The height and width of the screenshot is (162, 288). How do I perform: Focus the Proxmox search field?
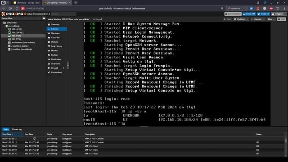[x=64, y=14]
